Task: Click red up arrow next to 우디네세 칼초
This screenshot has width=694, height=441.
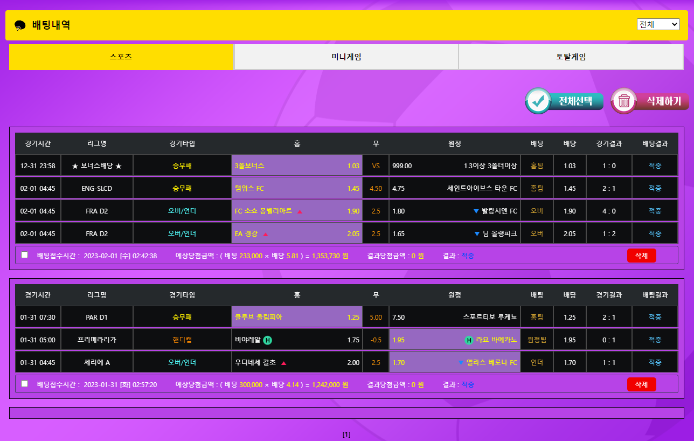Action: point(283,363)
